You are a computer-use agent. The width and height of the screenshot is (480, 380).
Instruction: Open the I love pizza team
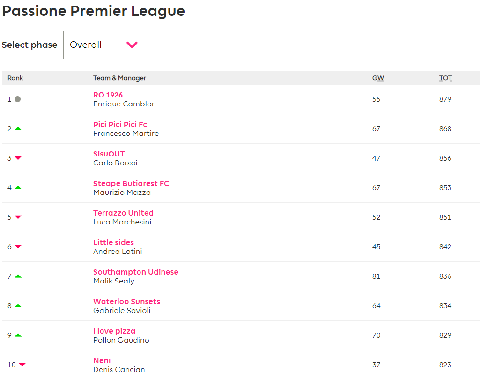(114, 331)
